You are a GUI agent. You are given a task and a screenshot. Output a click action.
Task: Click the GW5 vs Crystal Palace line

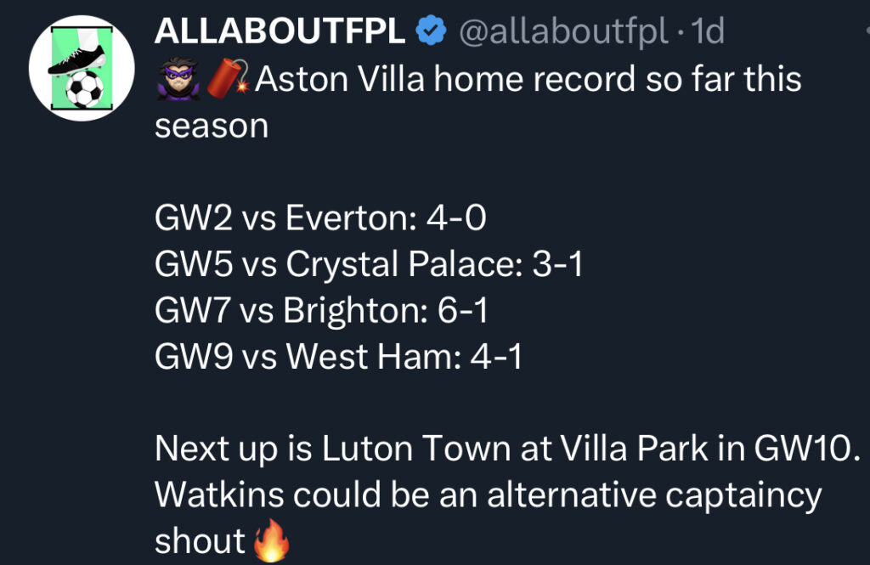pos(369,265)
